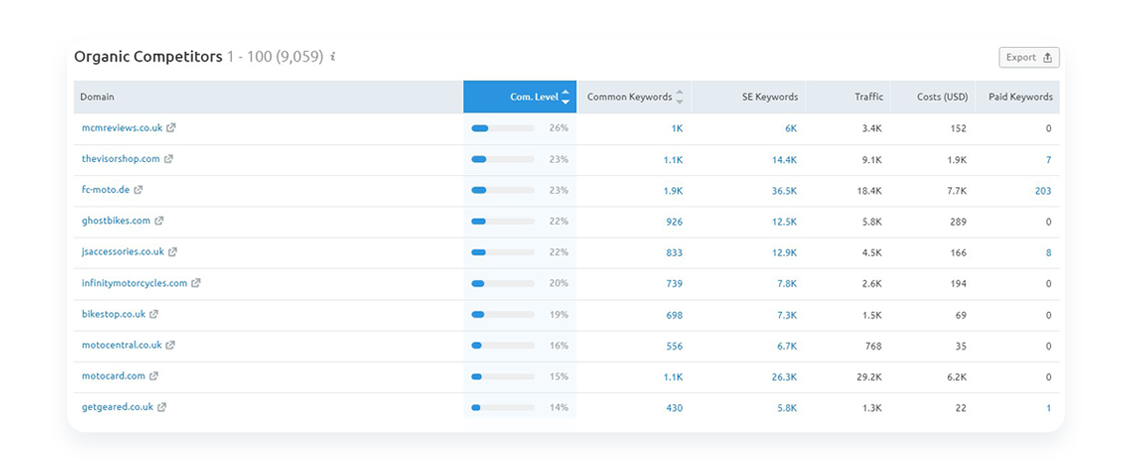This screenshot has width=1132, height=471.
Task: Click SE keywords value 14.4K for thevisorshop.com
Action: point(785,159)
